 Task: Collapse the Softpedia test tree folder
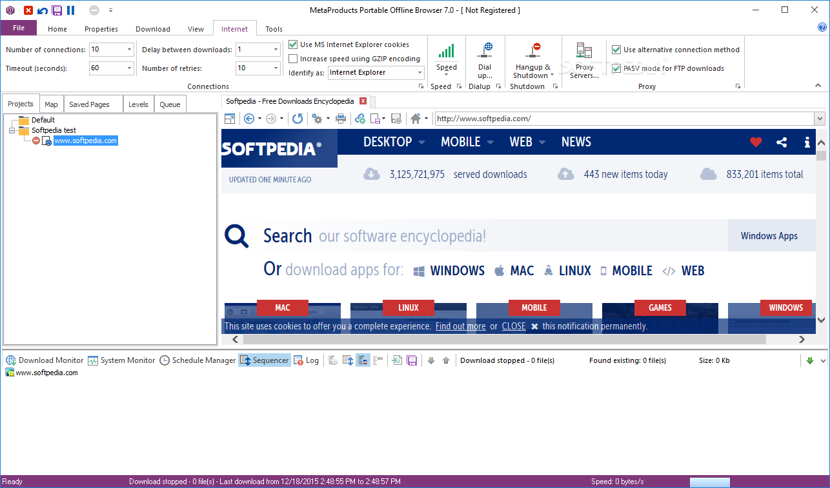(12, 130)
